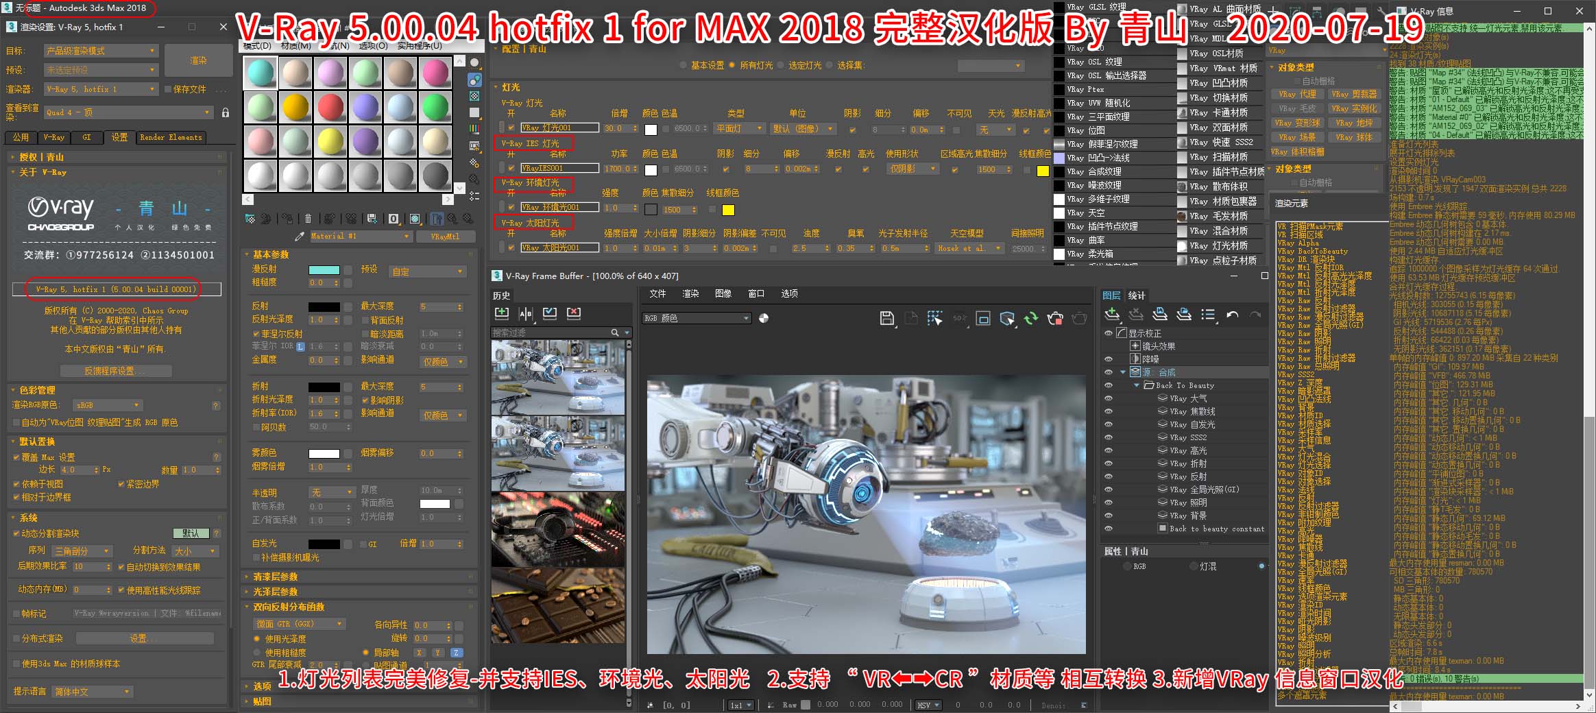Click the yellow 线框颜色 swatch for VRayIES001
Viewport: 1596px width, 713px height.
[1043, 171]
